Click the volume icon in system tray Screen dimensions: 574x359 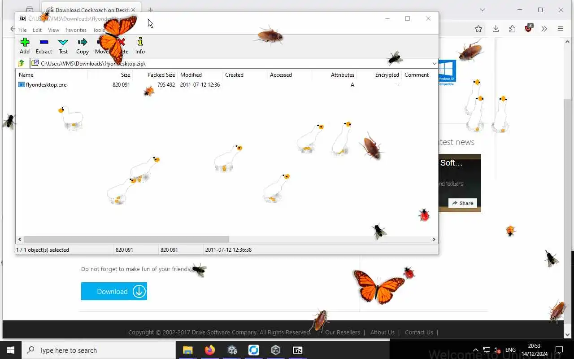(x=497, y=350)
